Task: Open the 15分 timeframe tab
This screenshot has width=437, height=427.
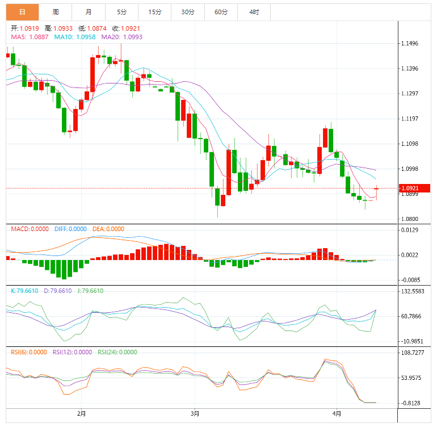Action: (x=155, y=12)
